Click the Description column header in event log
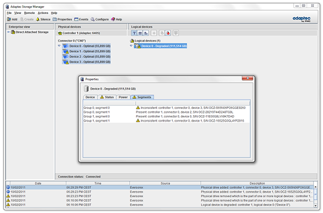The width and height of the screenshot is (323, 213). tap(257, 183)
